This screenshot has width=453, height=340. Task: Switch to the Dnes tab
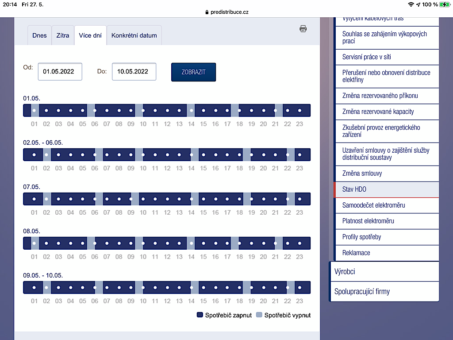click(39, 35)
